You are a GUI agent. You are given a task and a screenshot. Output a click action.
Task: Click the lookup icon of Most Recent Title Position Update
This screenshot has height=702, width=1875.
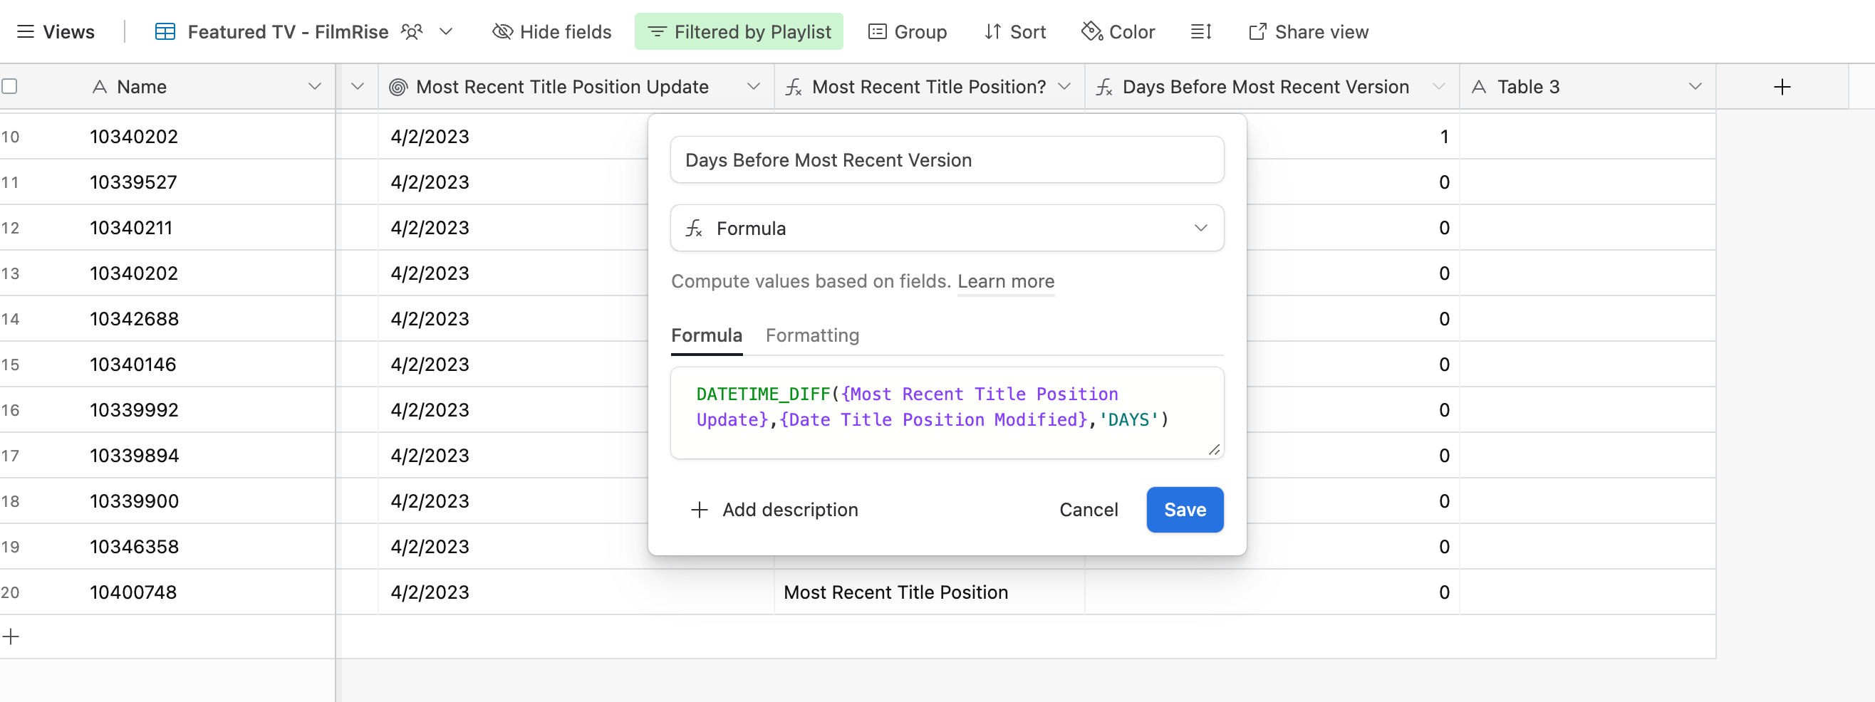tap(398, 87)
